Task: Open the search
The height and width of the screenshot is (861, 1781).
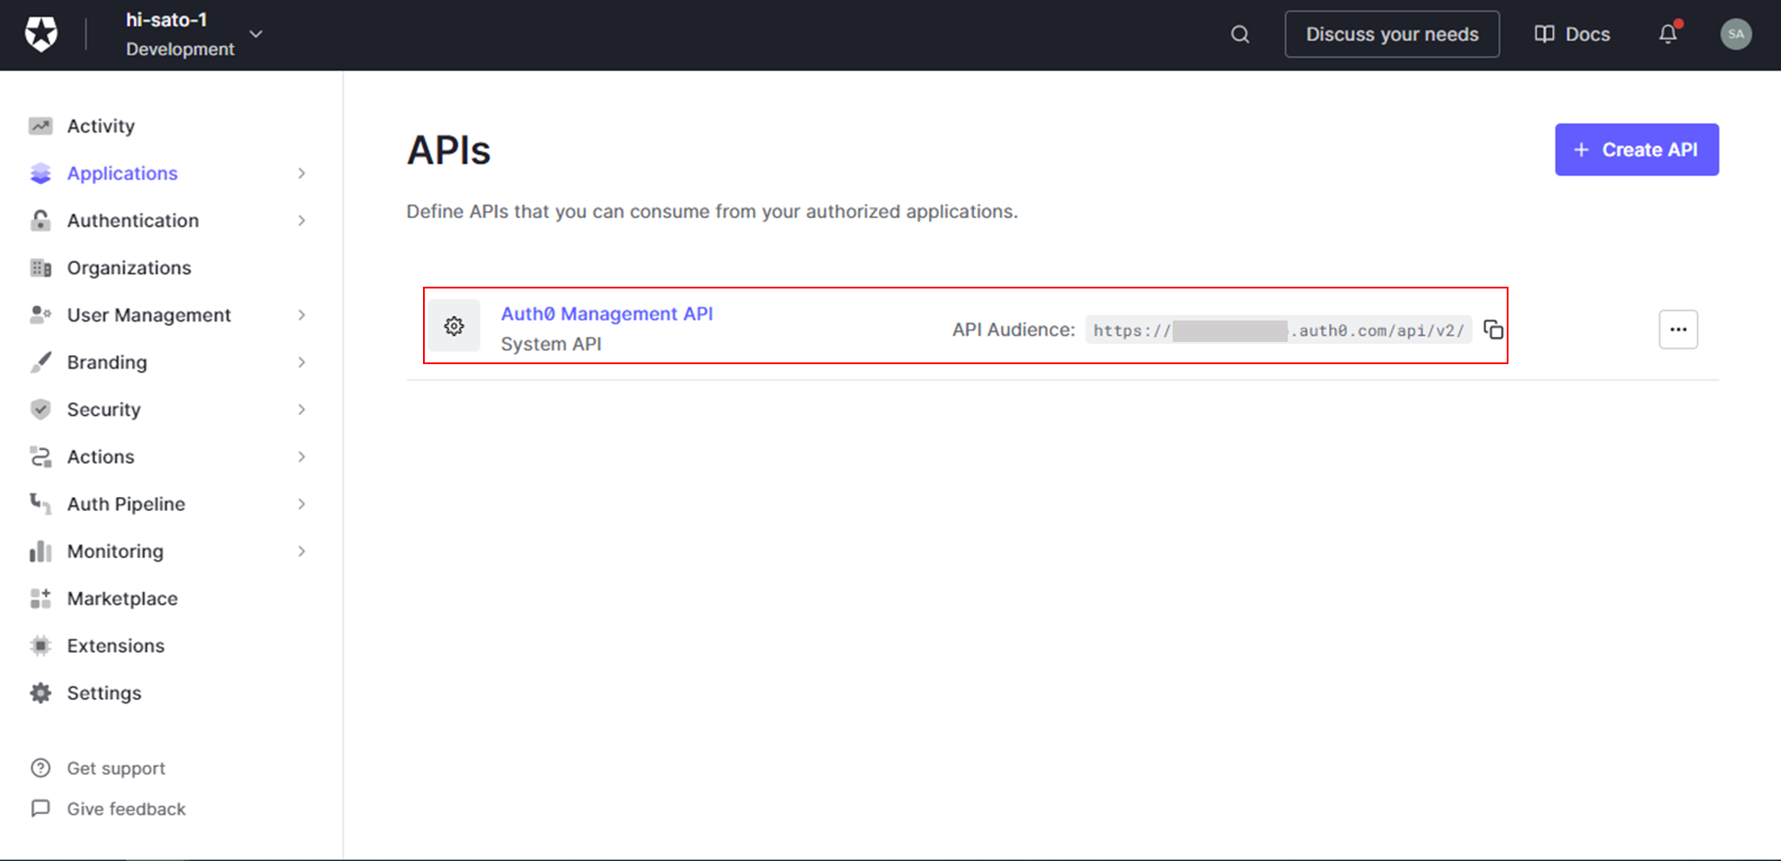Action: pyautogui.click(x=1239, y=34)
